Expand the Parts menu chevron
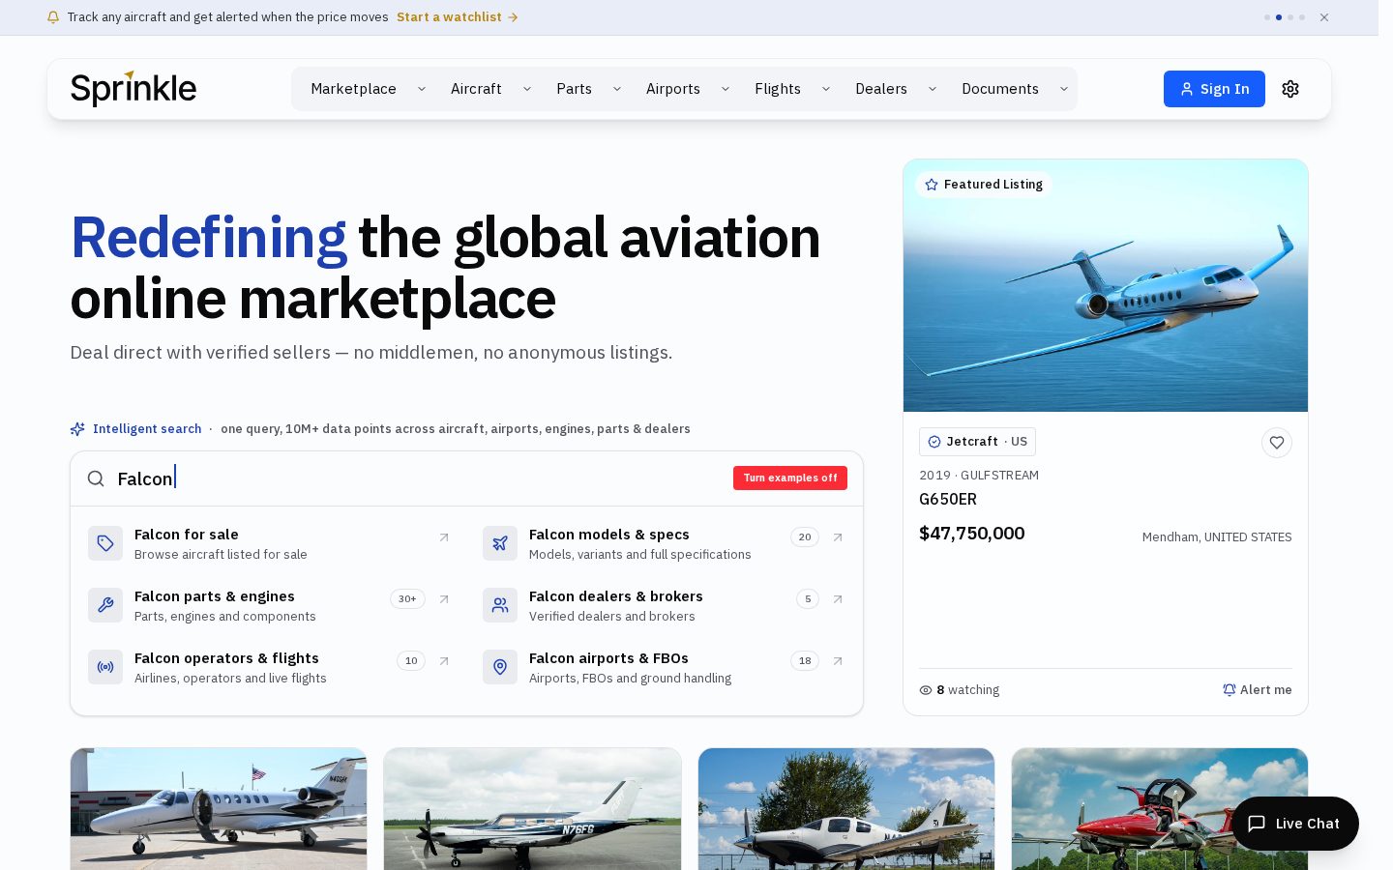This screenshot has height=870, width=1393. [x=617, y=89]
